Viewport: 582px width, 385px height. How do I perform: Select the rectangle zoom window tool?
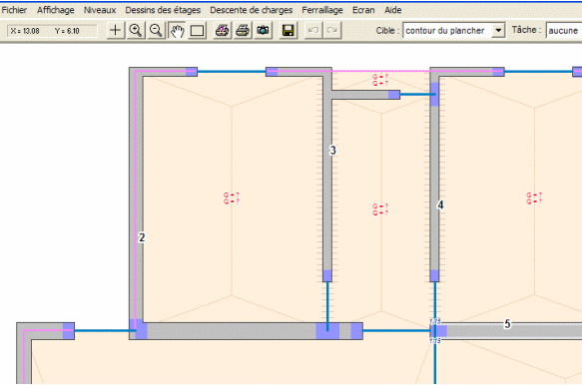point(197,30)
